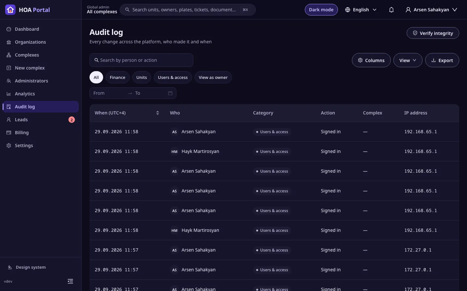Click the Analytics chart icon

(9, 94)
